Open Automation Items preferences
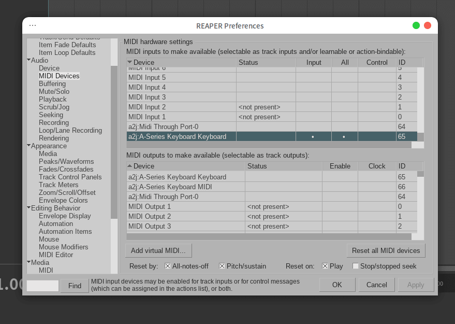The height and width of the screenshot is (324, 455). click(x=65, y=232)
